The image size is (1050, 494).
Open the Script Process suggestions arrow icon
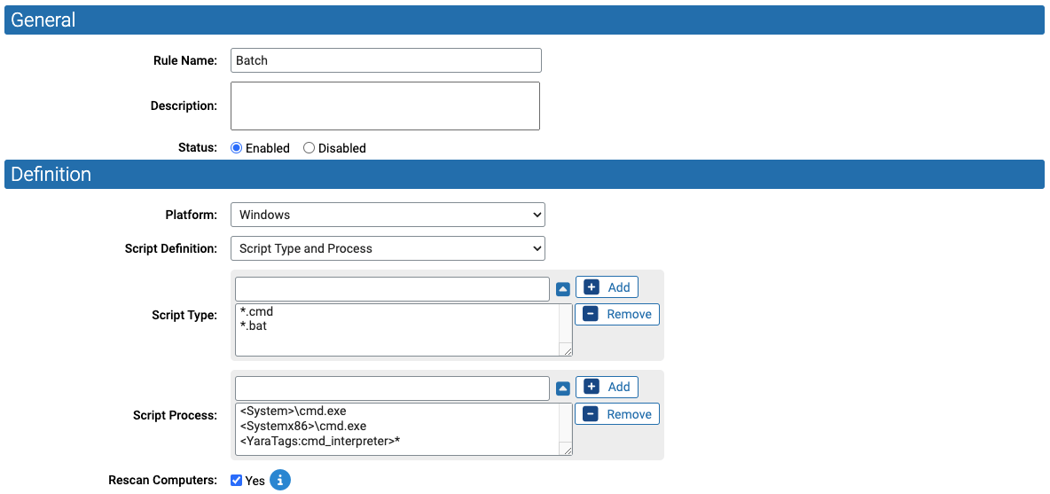pos(562,388)
